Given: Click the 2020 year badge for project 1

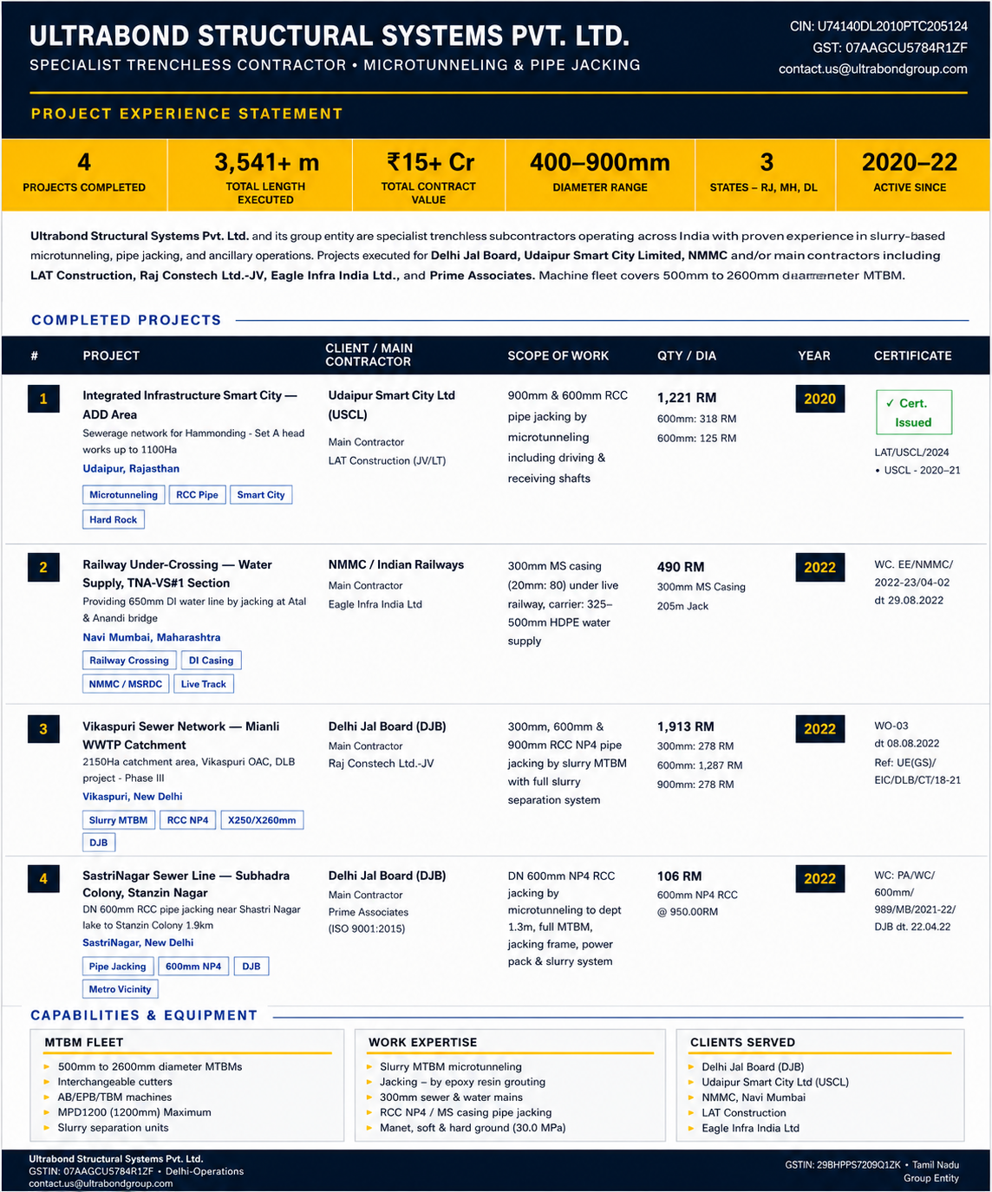Looking at the screenshot, I should tap(819, 399).
